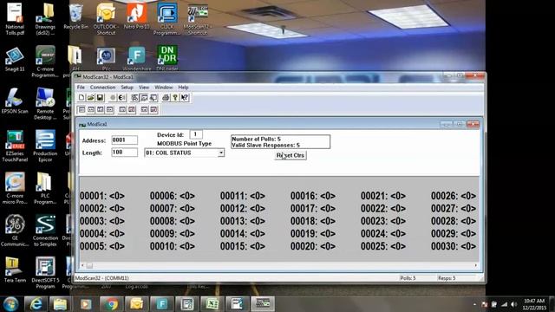
Task: Switch to ModScan32 taskbar button
Action: (x=263, y=304)
